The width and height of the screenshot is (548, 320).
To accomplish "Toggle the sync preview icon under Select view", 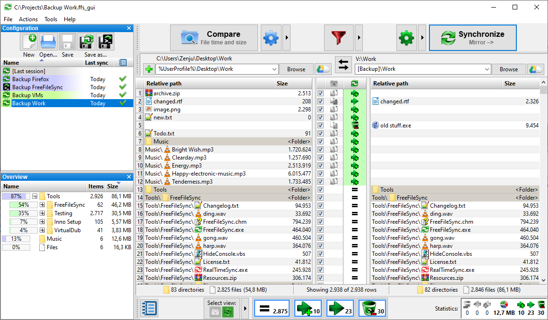I will 227,311.
